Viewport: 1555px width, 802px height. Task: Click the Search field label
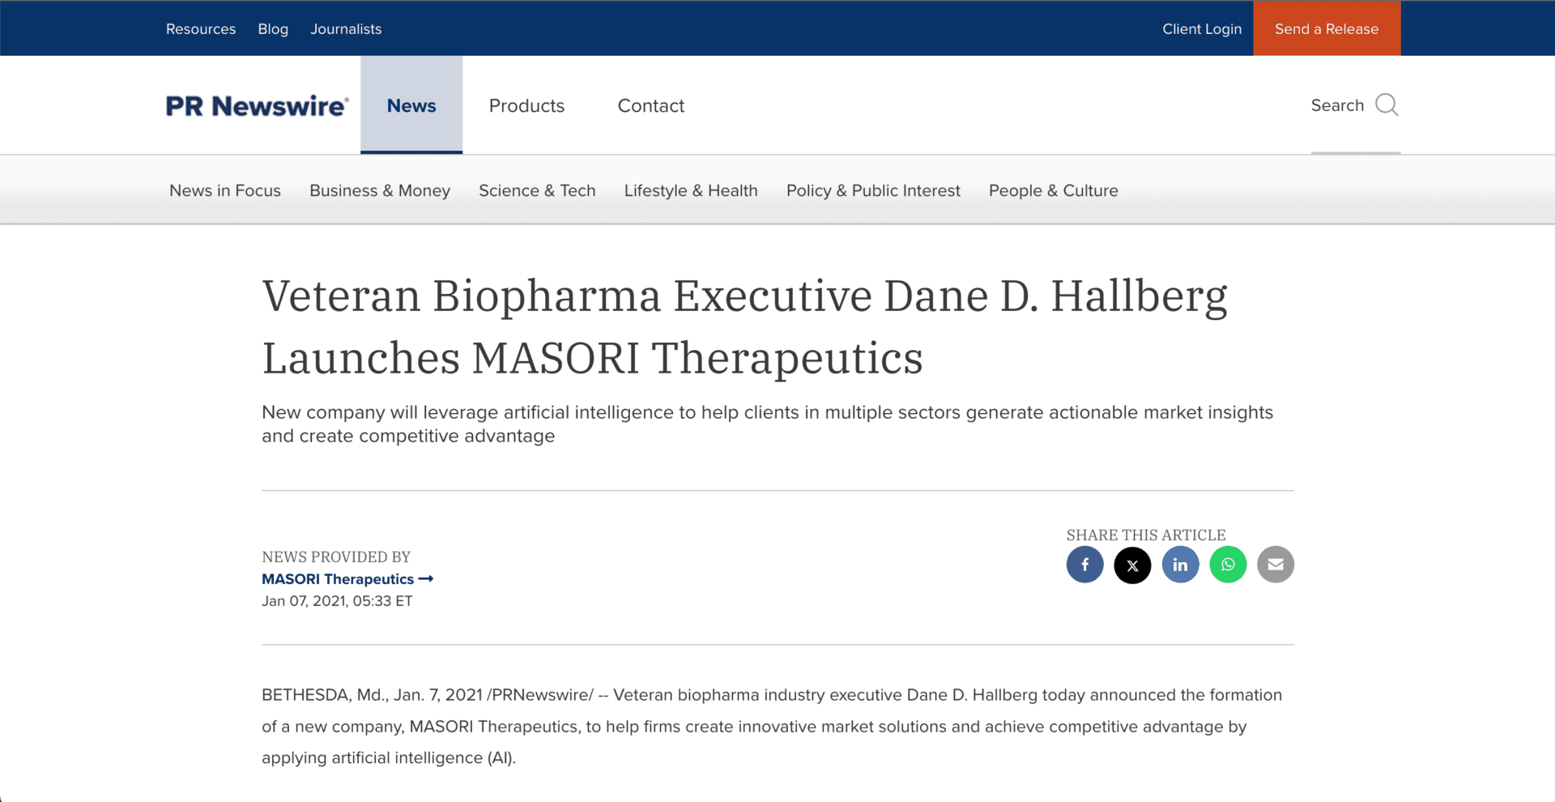tap(1337, 105)
